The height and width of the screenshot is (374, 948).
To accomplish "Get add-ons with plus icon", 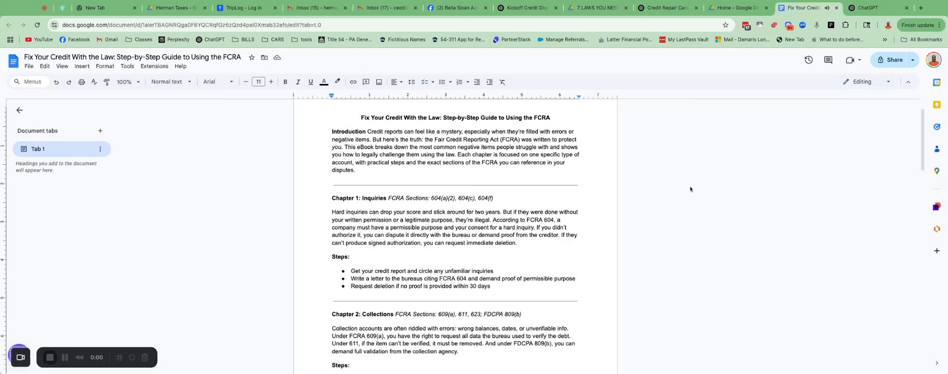I will pos(937,251).
